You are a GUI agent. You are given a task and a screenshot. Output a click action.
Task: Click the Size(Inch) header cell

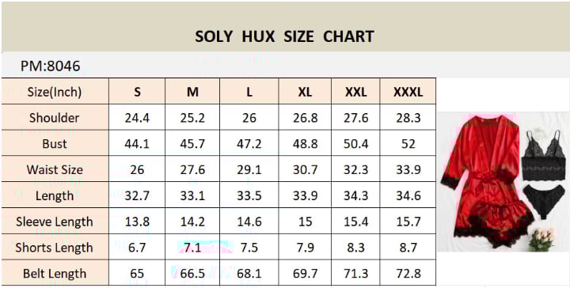point(55,92)
